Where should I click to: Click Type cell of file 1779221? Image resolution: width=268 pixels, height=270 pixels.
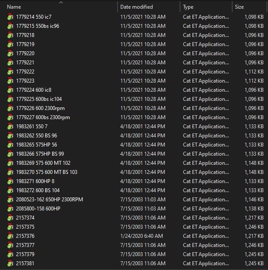click(206, 63)
